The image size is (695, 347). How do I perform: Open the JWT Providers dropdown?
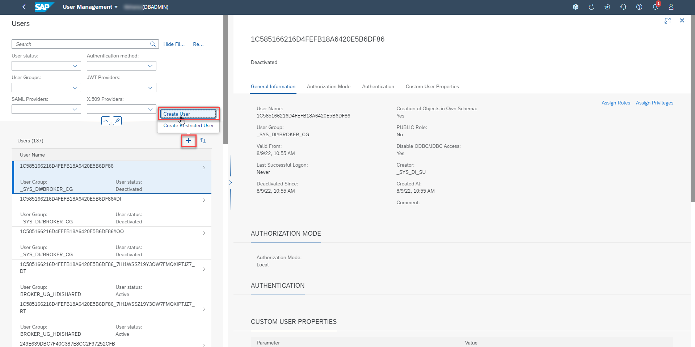click(122, 87)
